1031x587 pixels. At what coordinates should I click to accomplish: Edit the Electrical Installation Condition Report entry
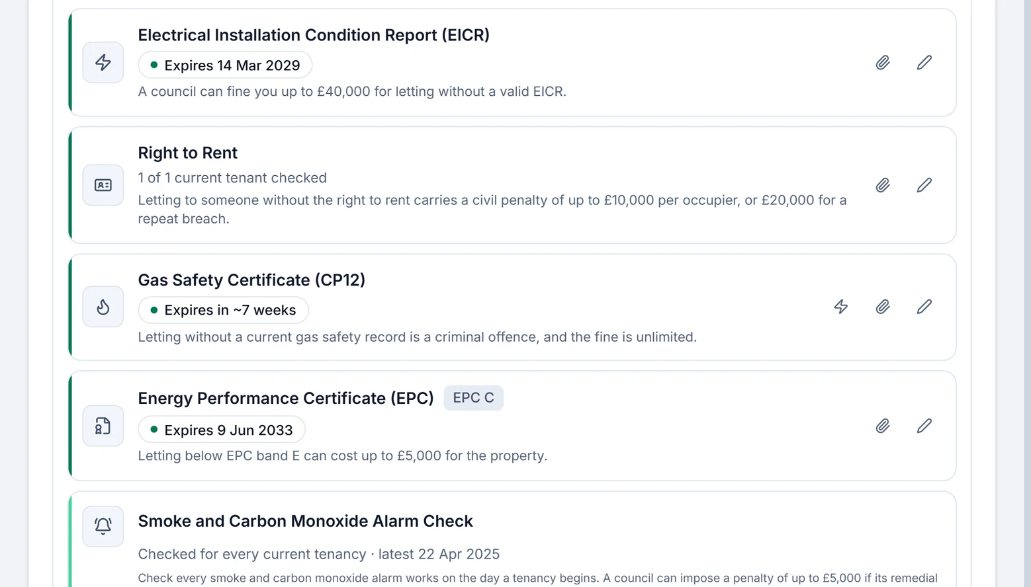coord(924,63)
